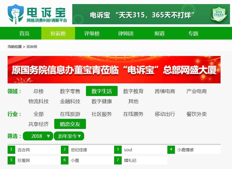Viewport: 232px width, 169px height.
Task: Select the 数字教育 field filter
Action: click(133, 91)
